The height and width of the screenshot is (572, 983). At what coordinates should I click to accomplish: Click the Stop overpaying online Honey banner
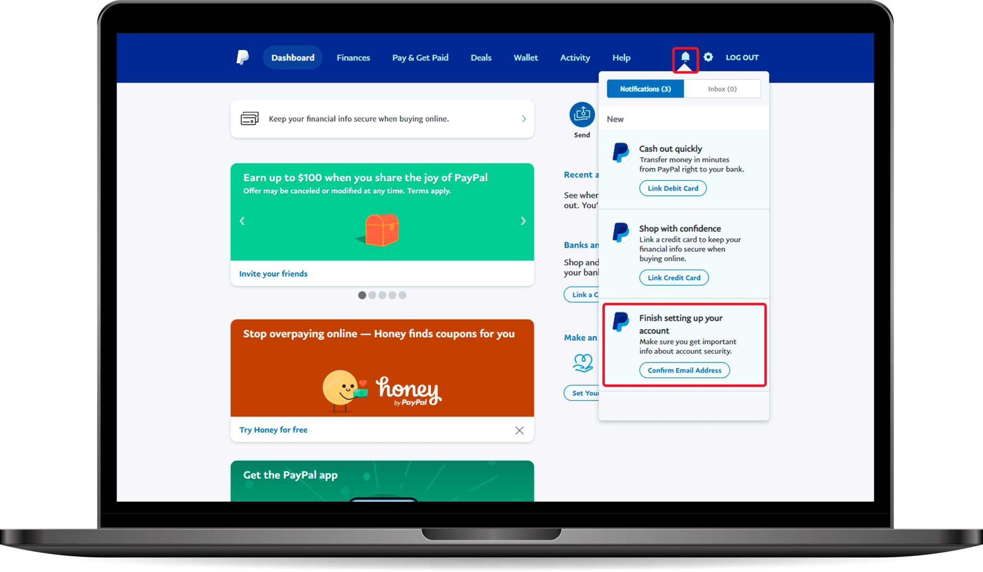coord(382,368)
